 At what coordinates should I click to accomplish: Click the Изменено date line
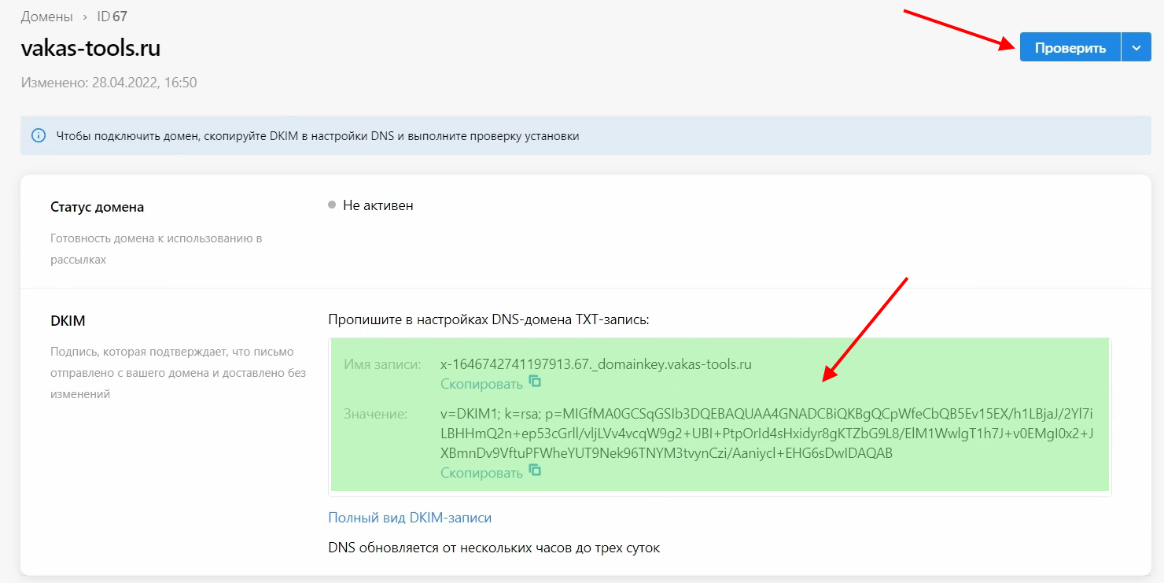(x=109, y=83)
